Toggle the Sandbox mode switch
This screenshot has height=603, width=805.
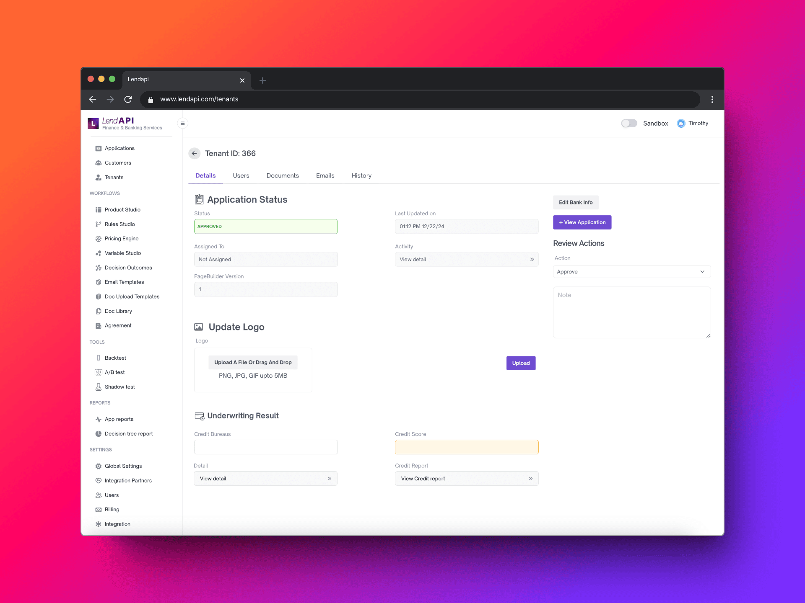[x=629, y=123]
